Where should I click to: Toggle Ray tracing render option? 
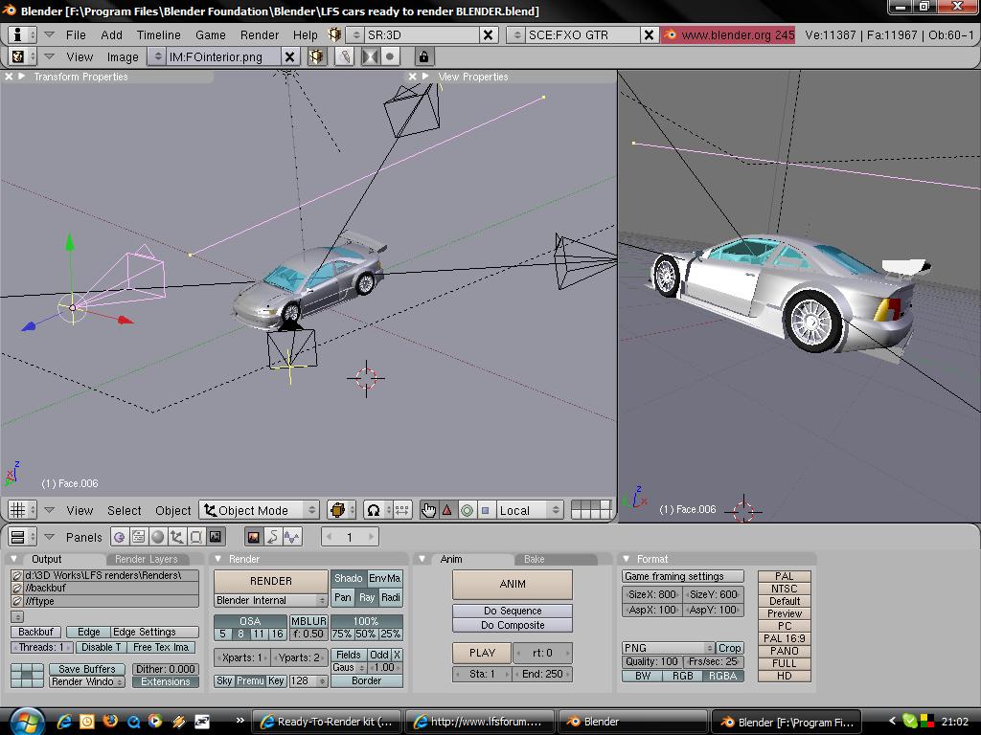[367, 597]
